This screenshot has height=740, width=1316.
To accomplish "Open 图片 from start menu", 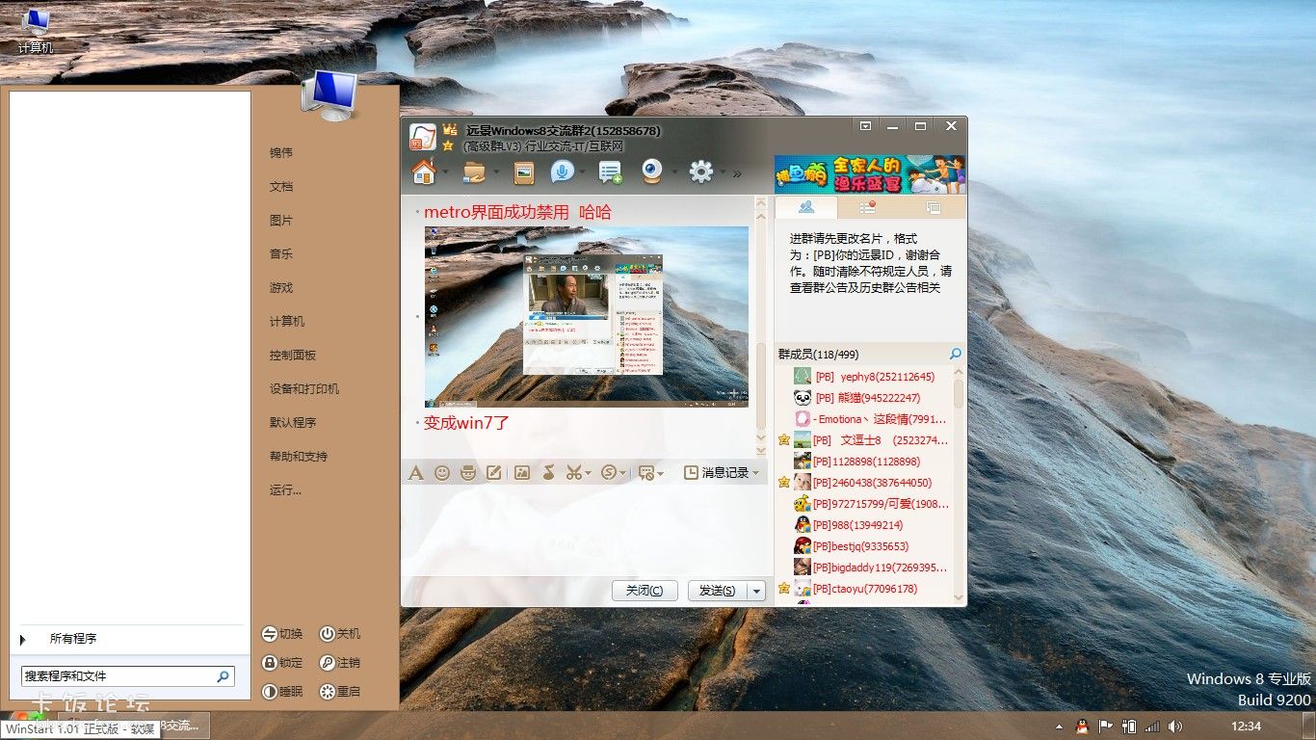I will tap(281, 221).
